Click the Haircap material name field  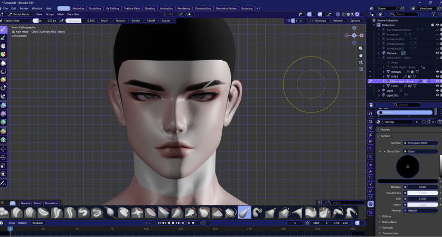pos(398,122)
